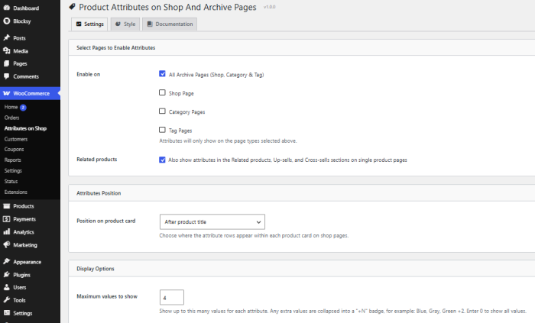Click the Payments dollar icon
The height and width of the screenshot is (323, 535).
[6, 218]
